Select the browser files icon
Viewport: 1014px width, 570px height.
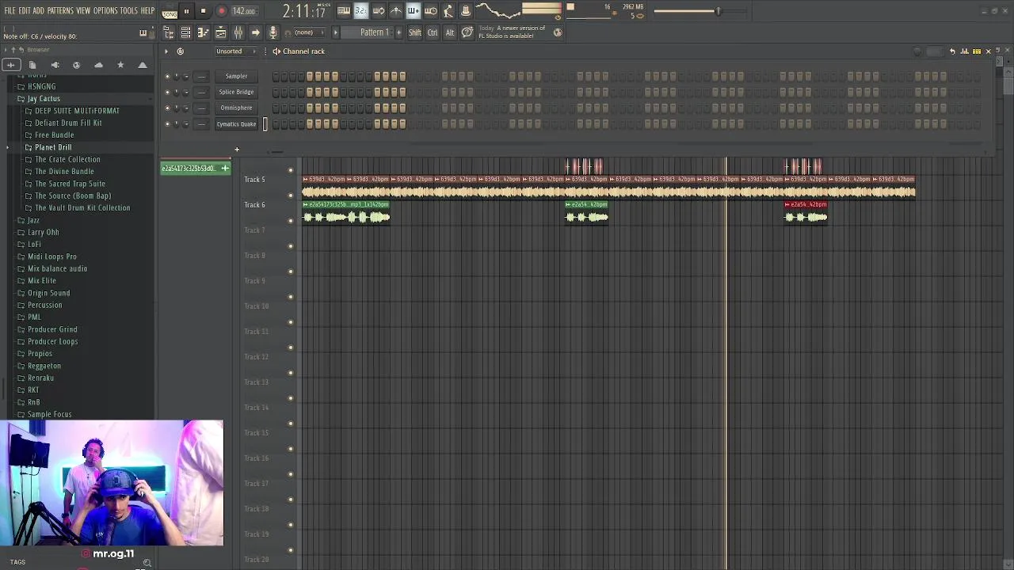(32, 65)
